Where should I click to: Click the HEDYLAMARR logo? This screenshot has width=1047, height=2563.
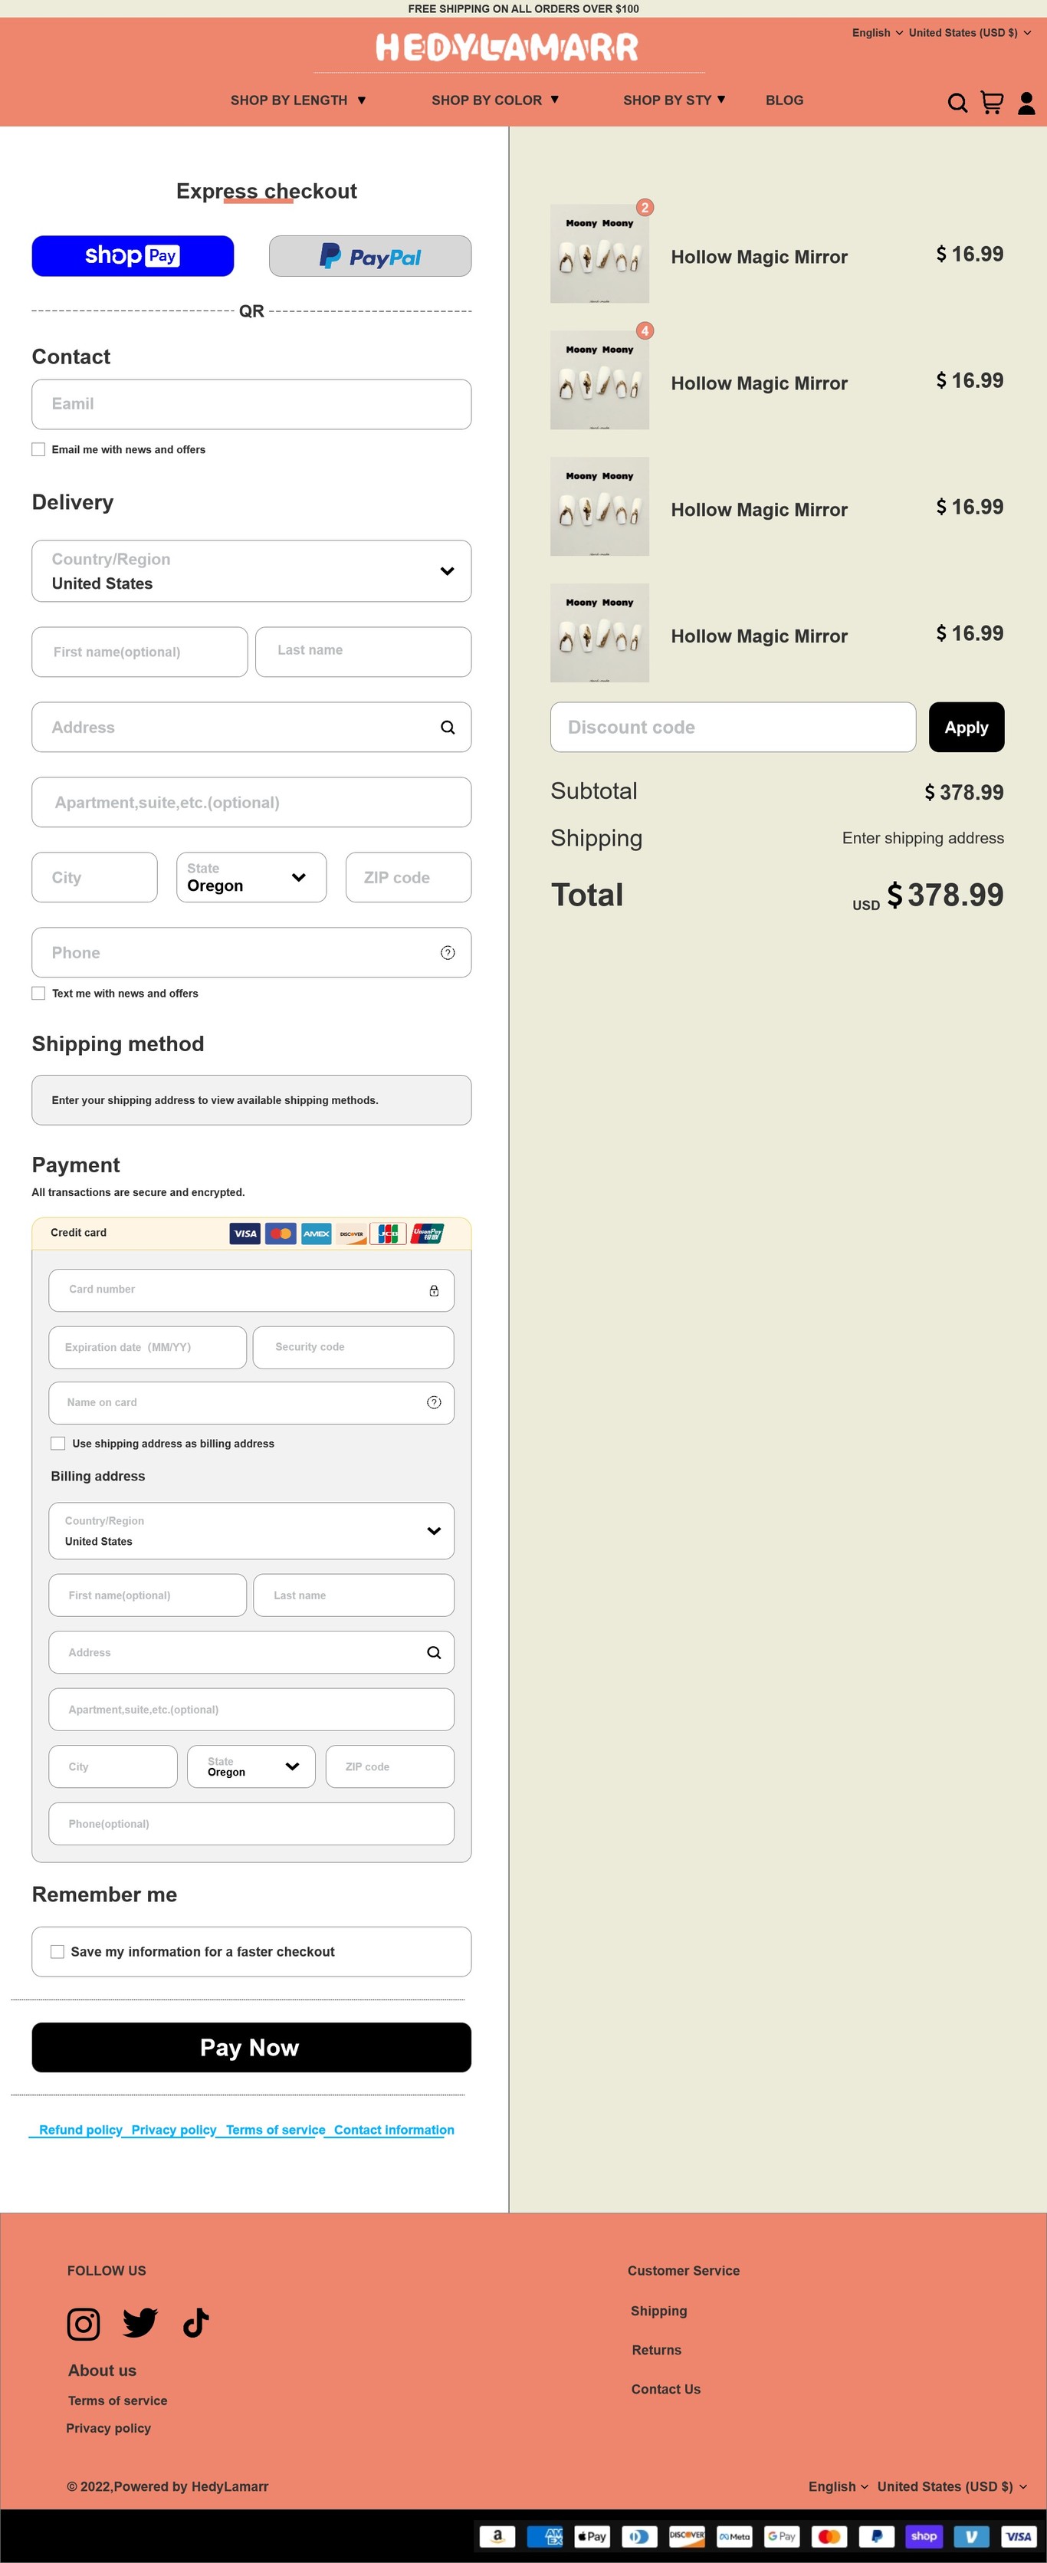(507, 47)
